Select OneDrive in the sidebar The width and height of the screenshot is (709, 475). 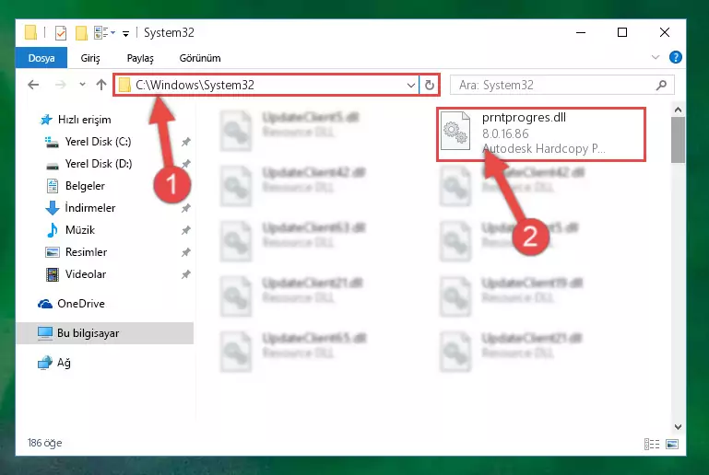point(71,304)
